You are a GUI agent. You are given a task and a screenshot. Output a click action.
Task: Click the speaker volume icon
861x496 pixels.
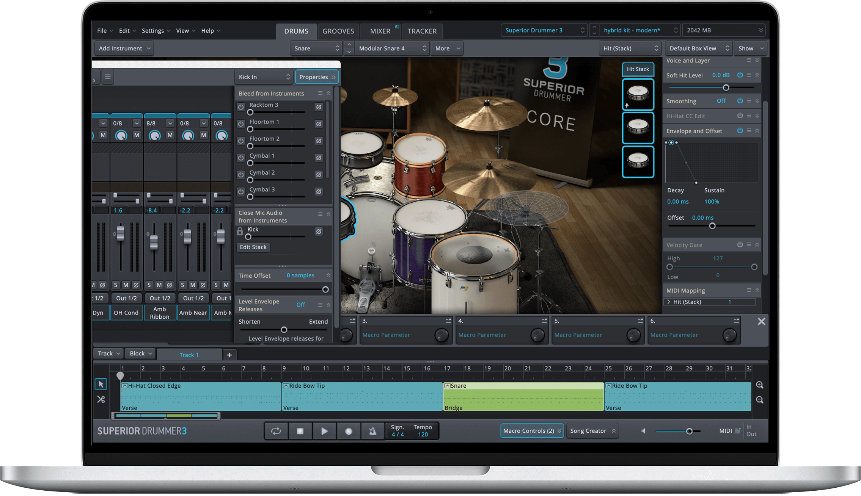click(643, 431)
